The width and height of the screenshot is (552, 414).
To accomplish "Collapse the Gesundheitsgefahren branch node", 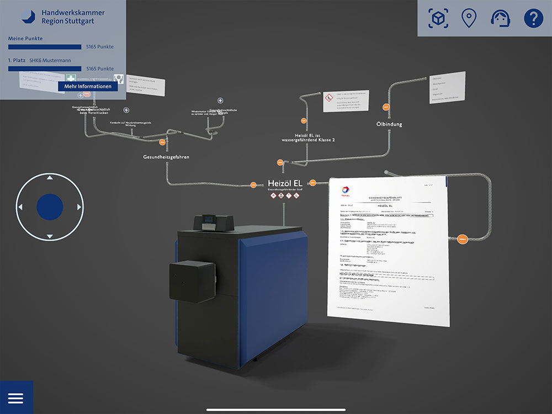I will pos(162,142).
